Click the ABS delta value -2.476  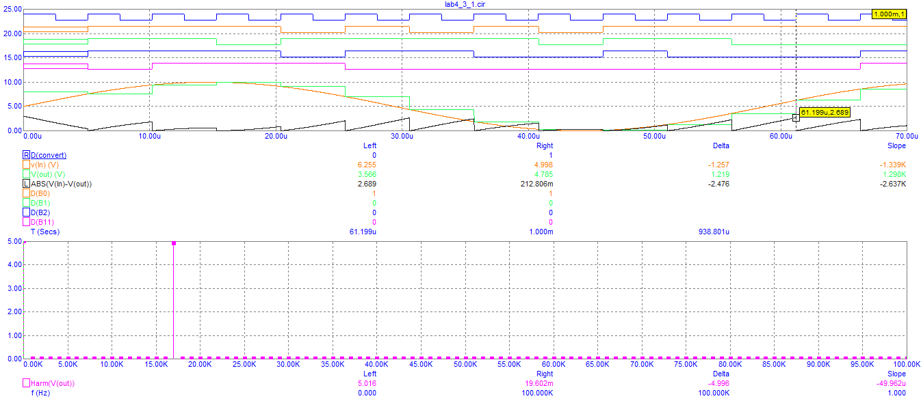(x=719, y=184)
